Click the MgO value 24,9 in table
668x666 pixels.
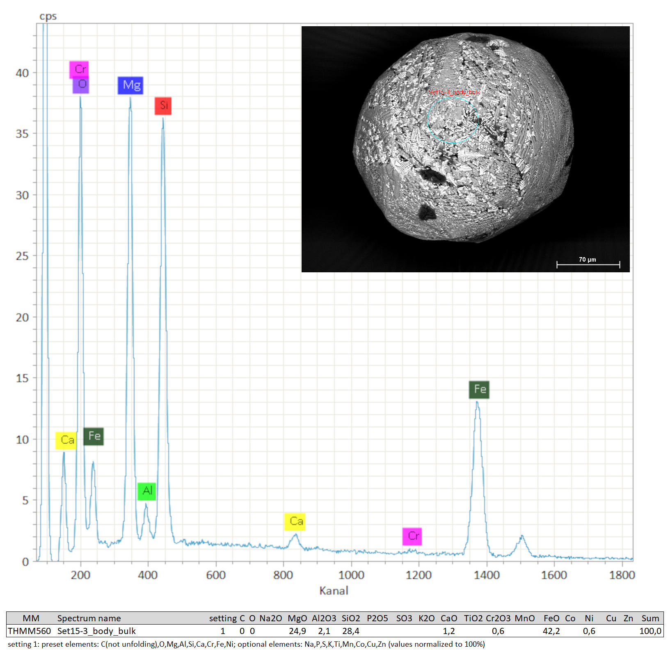(x=297, y=631)
